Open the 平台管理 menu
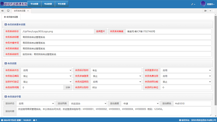The height and width of the screenshot is (122, 217). (34, 4)
